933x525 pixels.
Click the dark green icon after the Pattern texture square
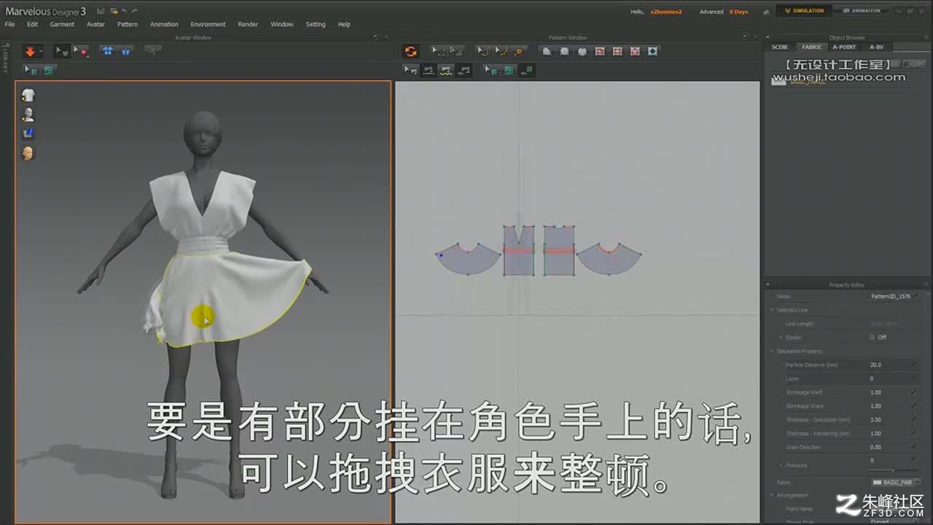pyautogui.click(x=527, y=70)
